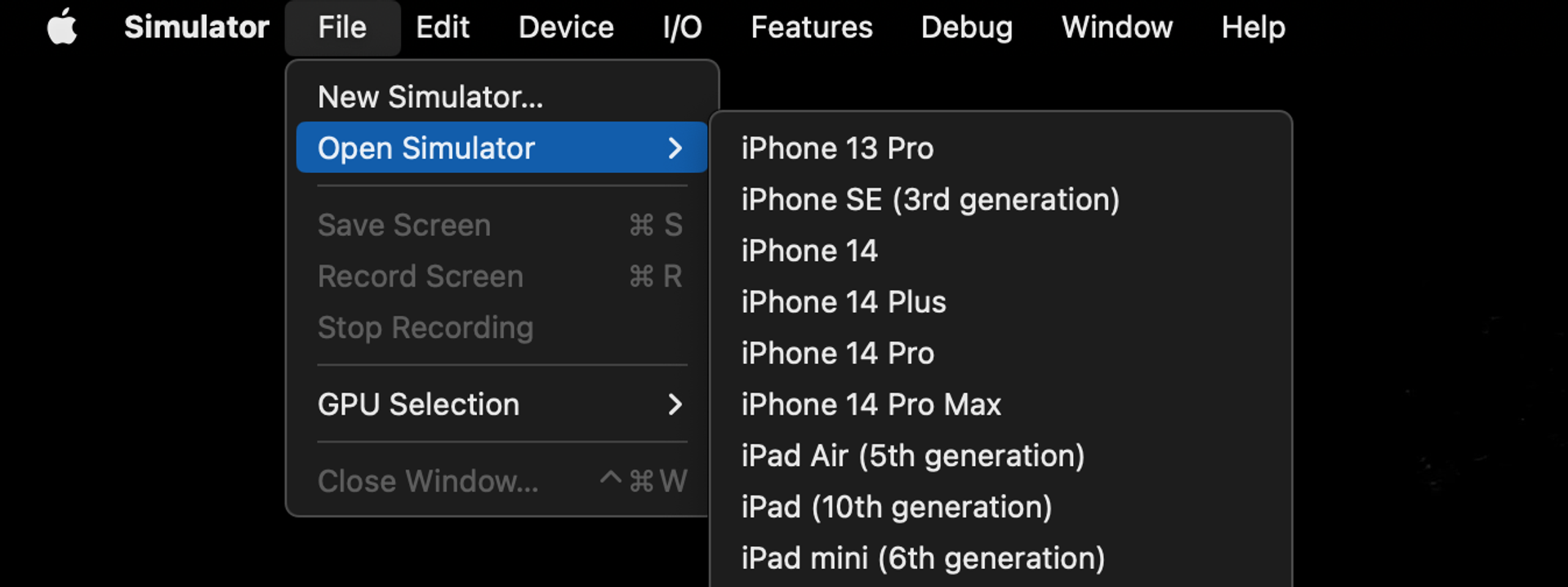This screenshot has width=1568, height=587.
Task: Expand the GPU Selection submenu
Action: [501, 404]
